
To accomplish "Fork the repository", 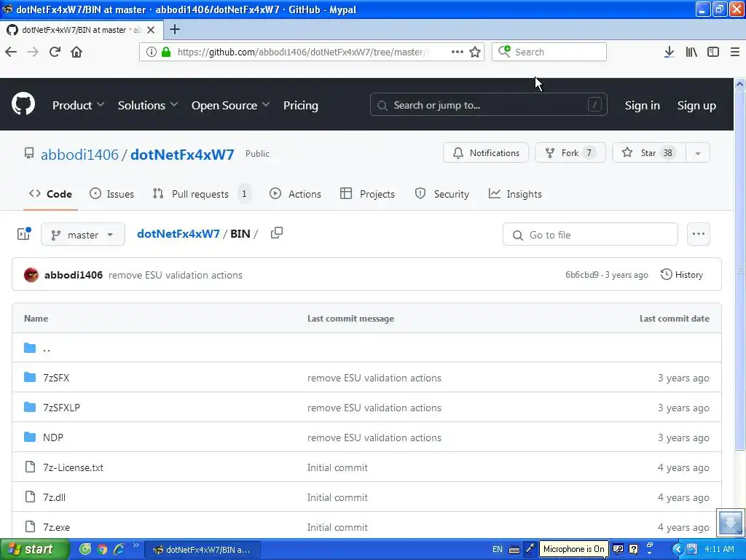I will point(570,153).
